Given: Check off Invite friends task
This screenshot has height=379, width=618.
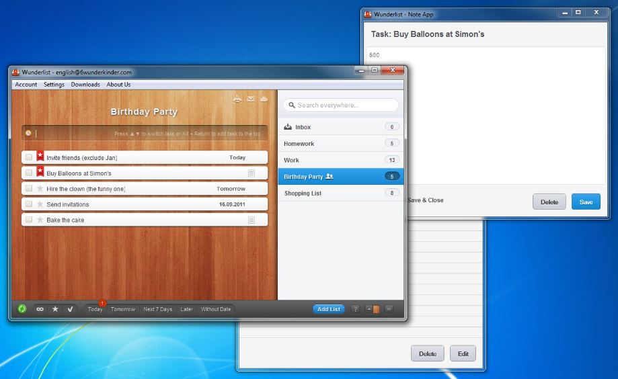Looking at the screenshot, I should [x=29, y=157].
